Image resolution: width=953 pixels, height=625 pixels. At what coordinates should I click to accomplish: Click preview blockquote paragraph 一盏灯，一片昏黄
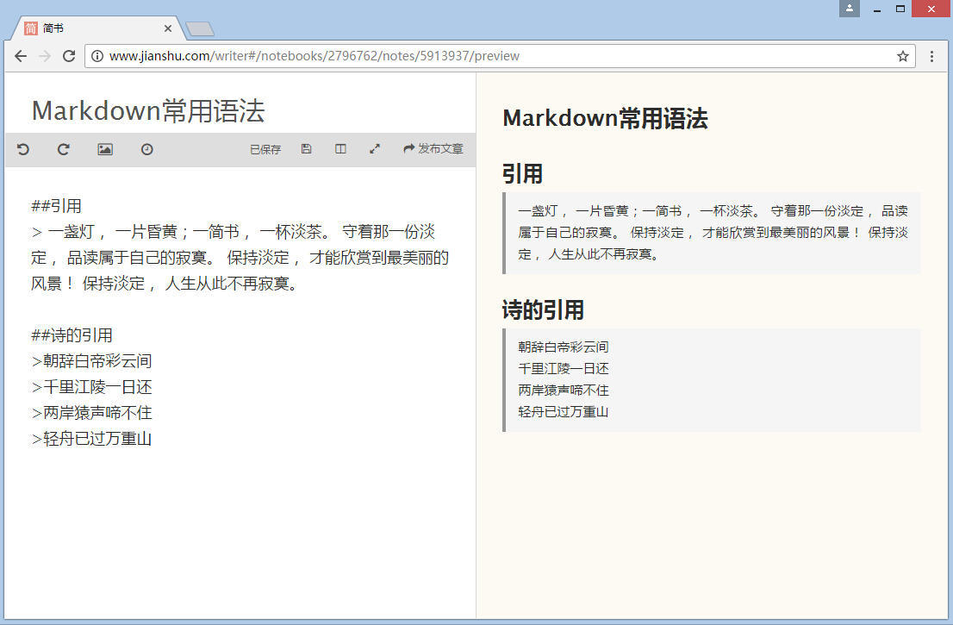[713, 233]
